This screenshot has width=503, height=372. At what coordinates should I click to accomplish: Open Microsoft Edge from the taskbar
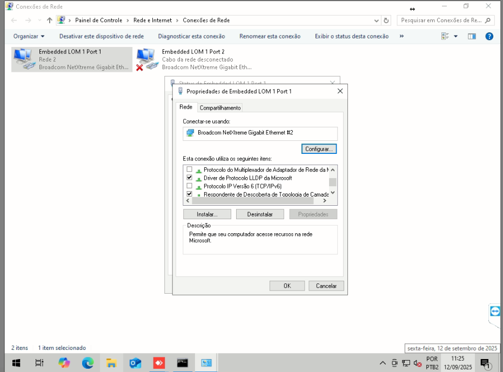88,363
